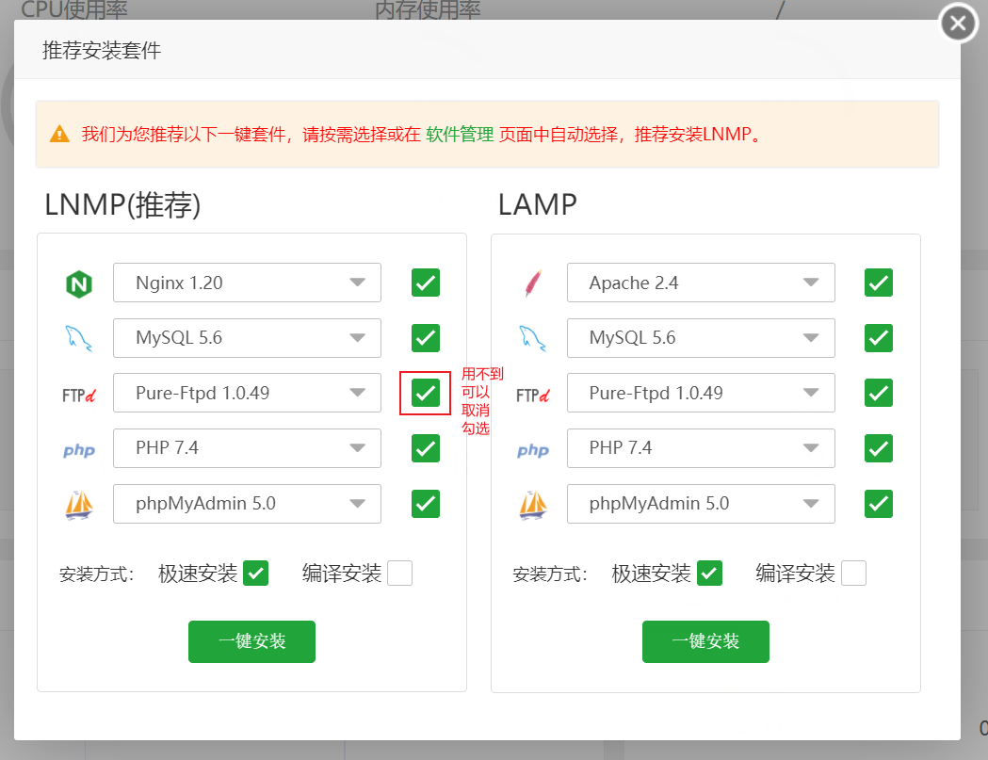Viewport: 988px width, 760px height.
Task: Uncheck Nginx 1.20 in LNMP
Action: (x=426, y=283)
